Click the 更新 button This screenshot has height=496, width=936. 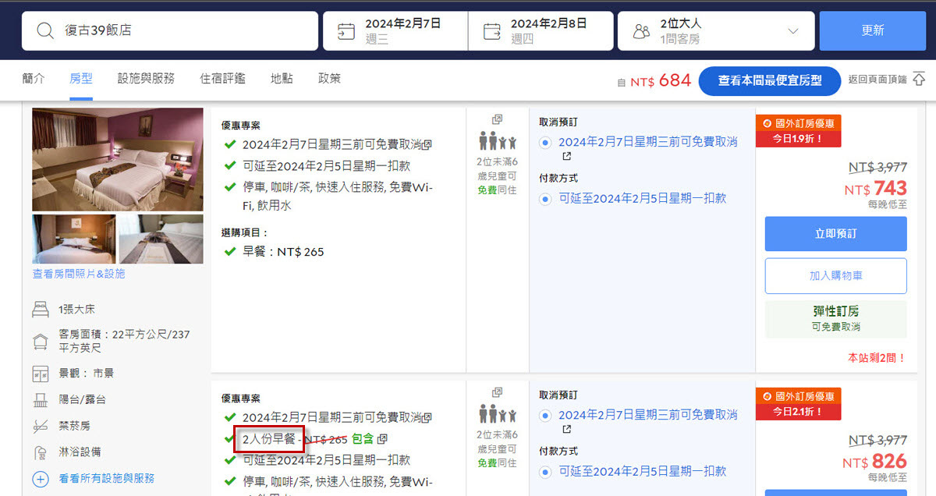click(873, 30)
